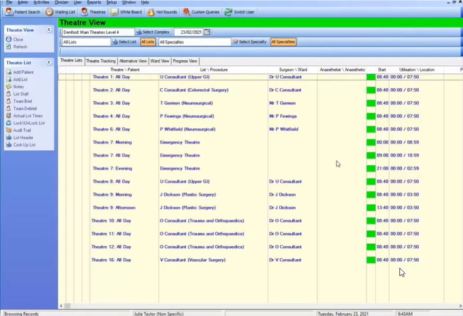Click the Derriford Main Theatres complex field

98,32
